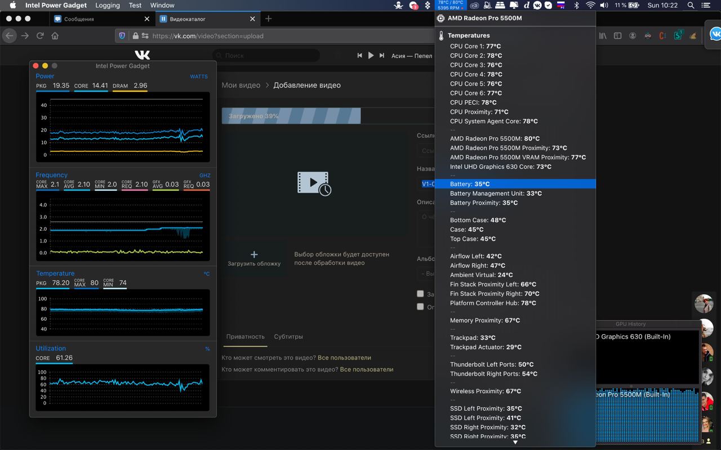Close the Сообщения tab

[x=147, y=19]
